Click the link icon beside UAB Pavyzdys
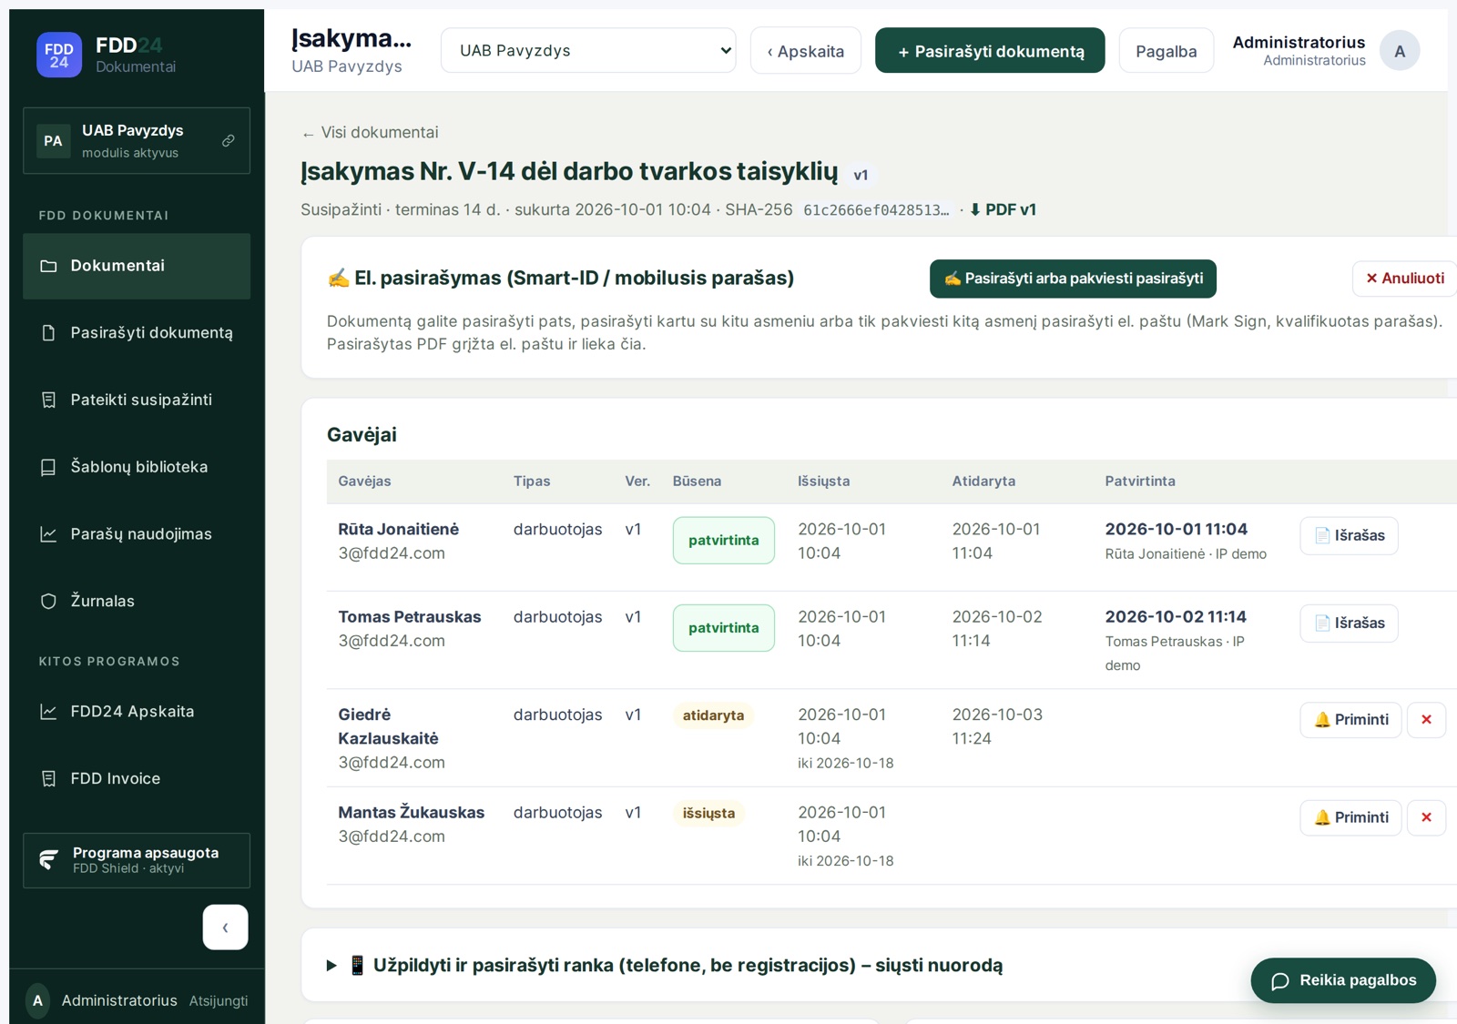 229,140
